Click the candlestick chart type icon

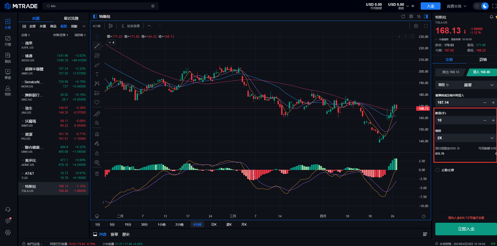point(111,26)
